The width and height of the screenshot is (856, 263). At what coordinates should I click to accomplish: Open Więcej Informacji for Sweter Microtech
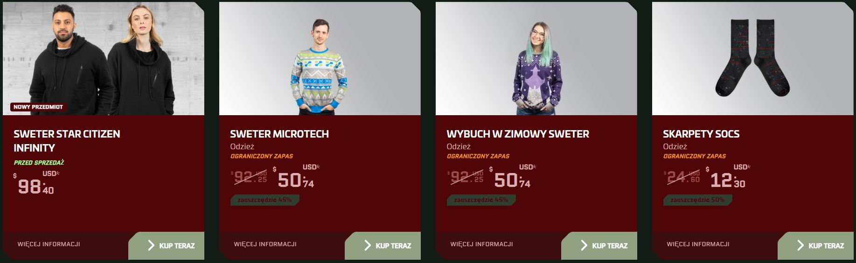(265, 244)
